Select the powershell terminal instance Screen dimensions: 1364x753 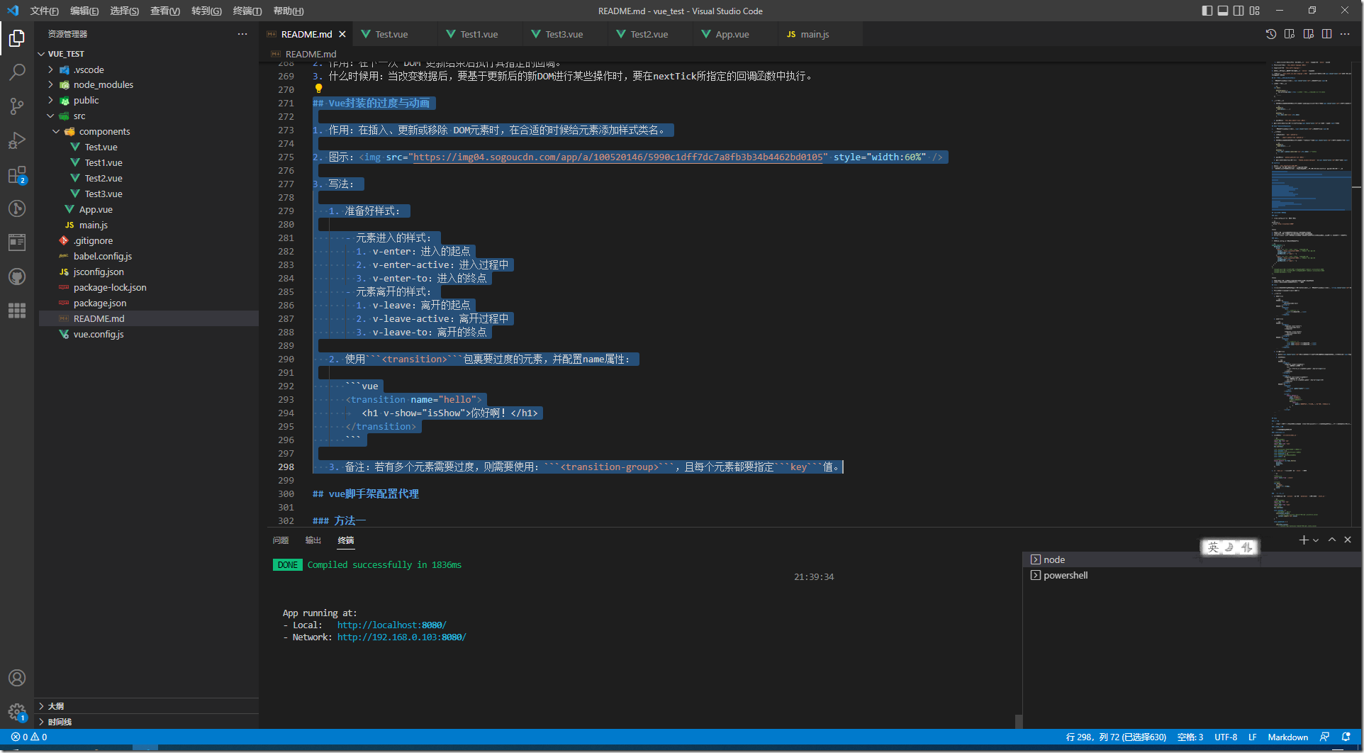[1191, 576]
